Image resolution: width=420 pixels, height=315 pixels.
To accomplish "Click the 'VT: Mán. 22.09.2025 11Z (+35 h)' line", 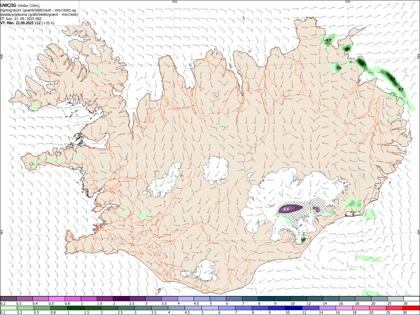I will click(27, 23).
